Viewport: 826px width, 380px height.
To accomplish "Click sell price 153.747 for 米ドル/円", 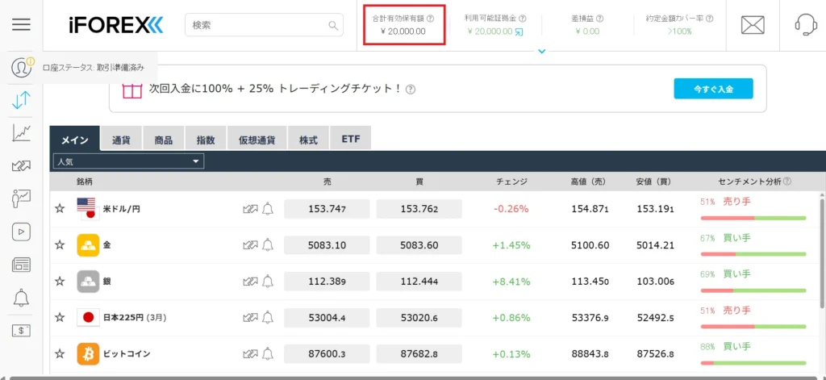I will click(327, 209).
